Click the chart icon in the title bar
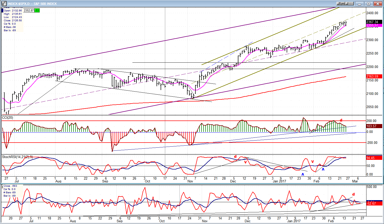Viewport: 384px width, 224px height. pos(4,4)
